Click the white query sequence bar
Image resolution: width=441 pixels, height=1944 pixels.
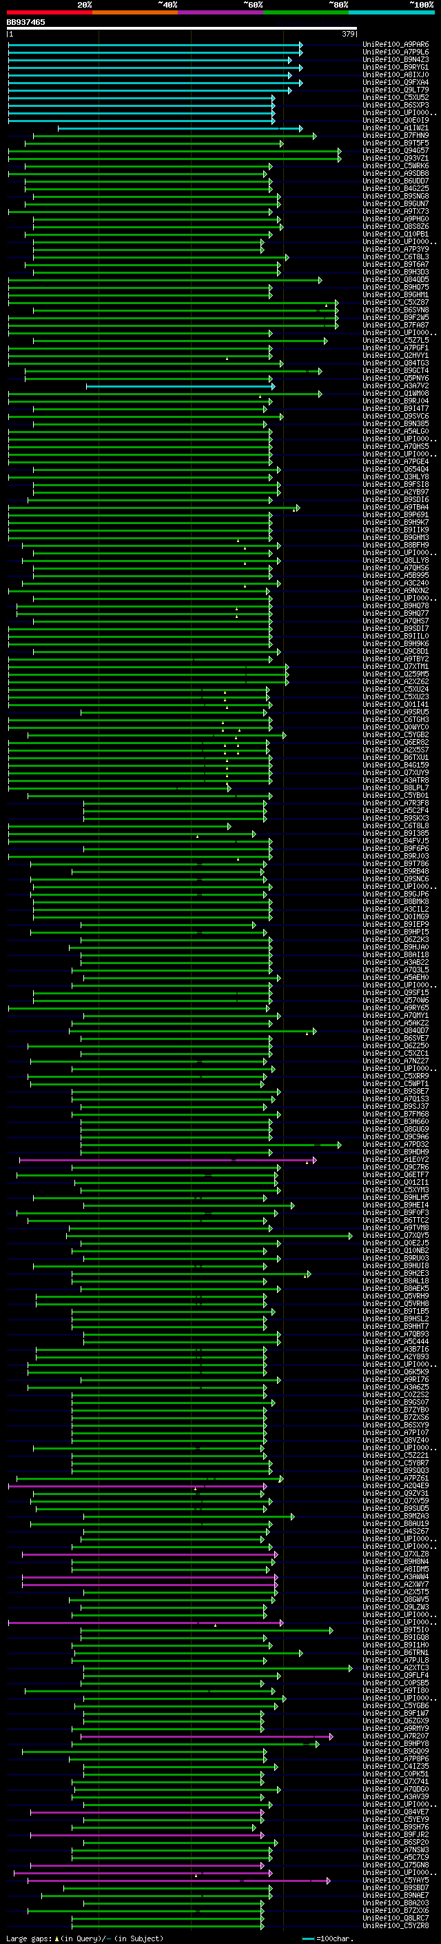182,29
